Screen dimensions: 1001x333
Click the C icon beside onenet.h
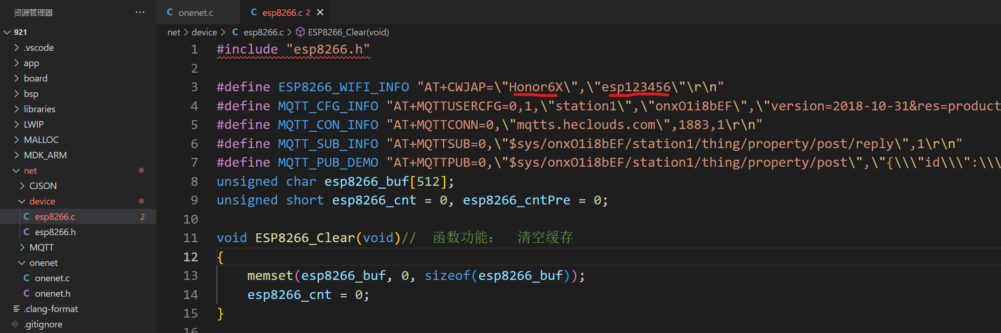[27, 293]
